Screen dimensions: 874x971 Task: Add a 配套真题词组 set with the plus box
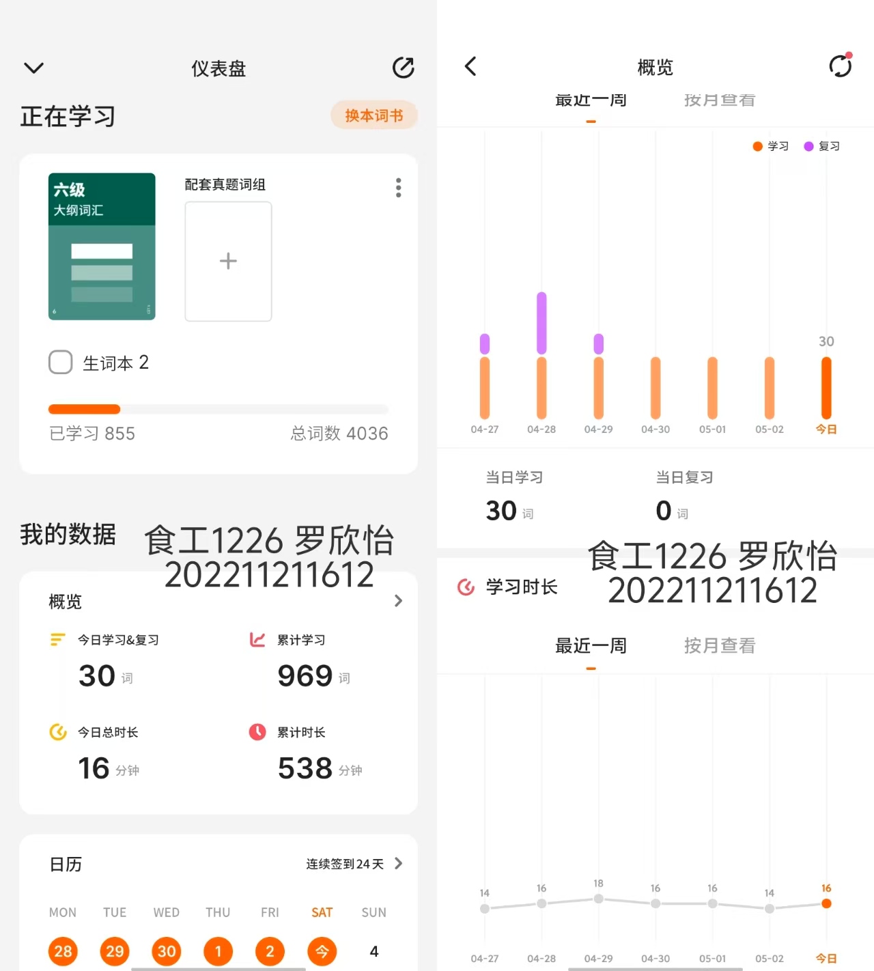point(228,261)
